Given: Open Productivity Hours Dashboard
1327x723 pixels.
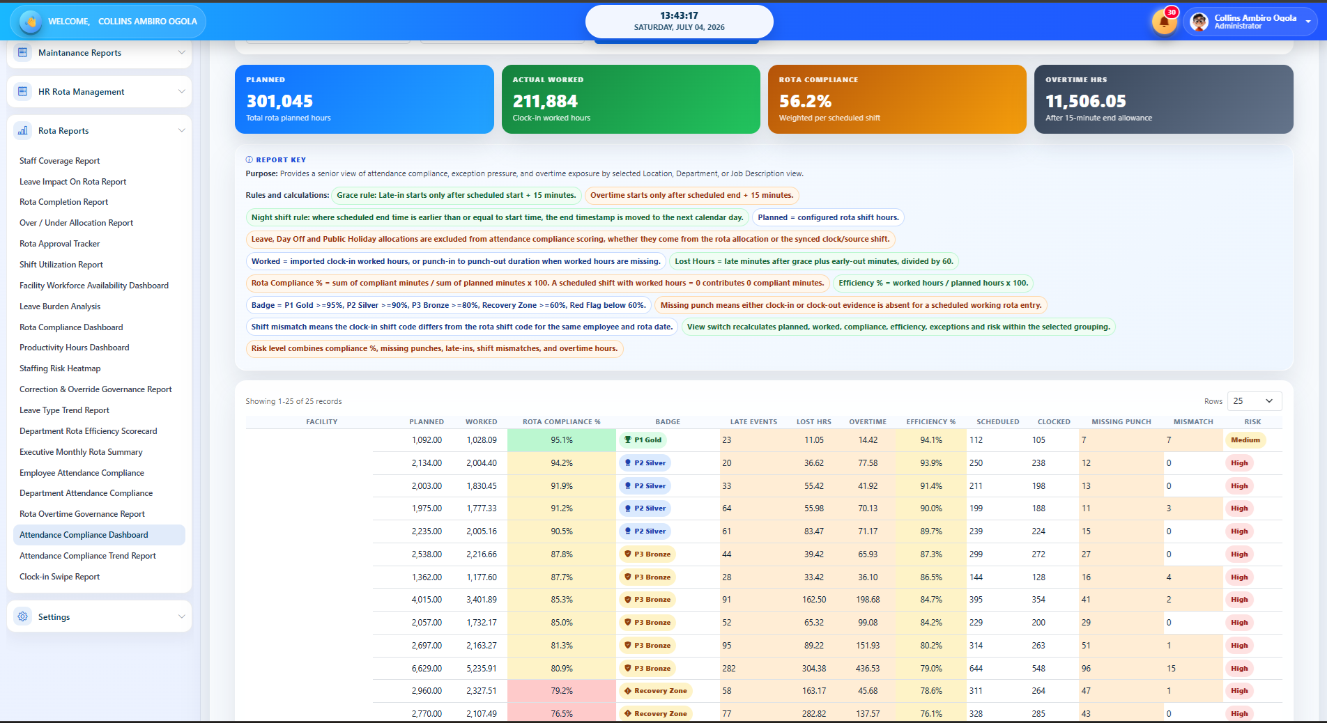Looking at the screenshot, I should (x=74, y=348).
